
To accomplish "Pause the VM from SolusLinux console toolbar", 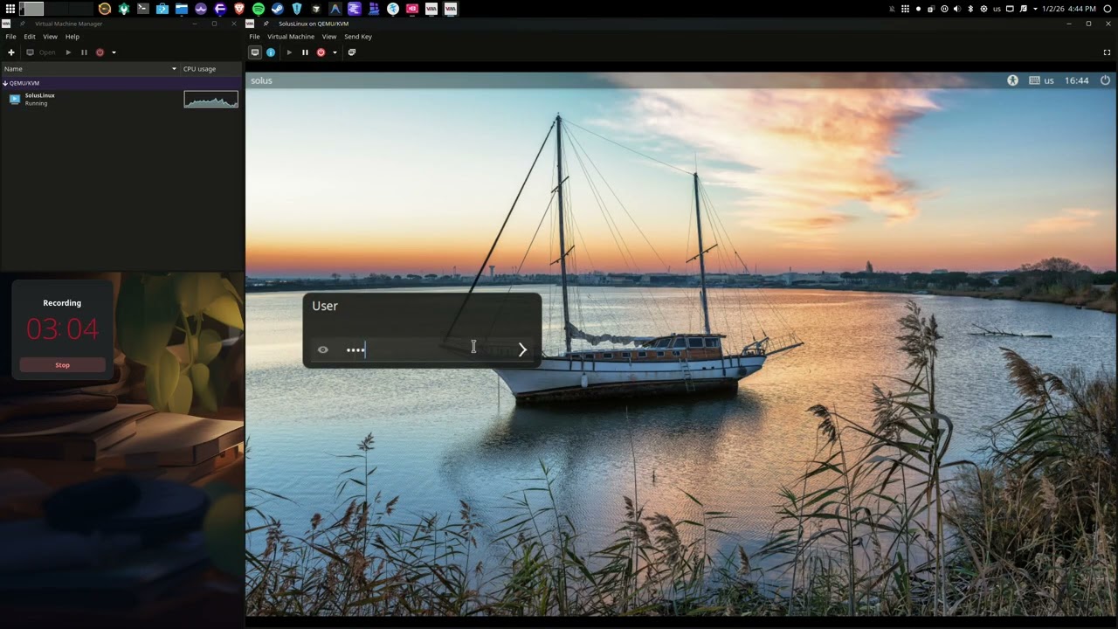I will (305, 52).
